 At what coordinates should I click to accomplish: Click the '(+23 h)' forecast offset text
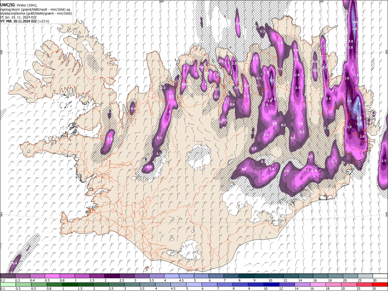click(43, 21)
